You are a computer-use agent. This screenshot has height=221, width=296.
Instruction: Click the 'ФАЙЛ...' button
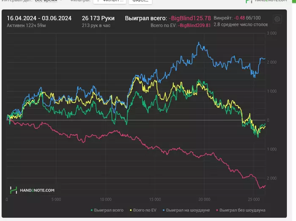[140, 1]
